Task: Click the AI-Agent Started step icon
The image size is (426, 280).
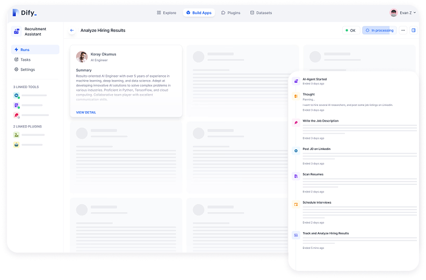Action: click(296, 81)
